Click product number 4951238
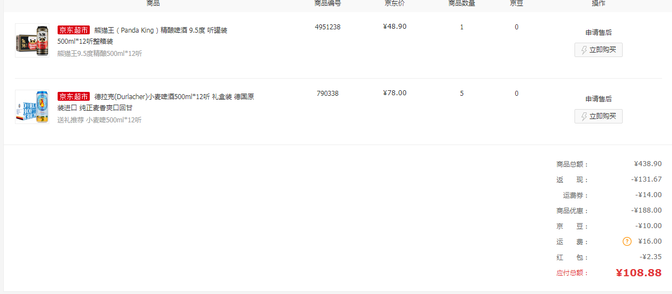672x294 pixels. click(x=327, y=27)
